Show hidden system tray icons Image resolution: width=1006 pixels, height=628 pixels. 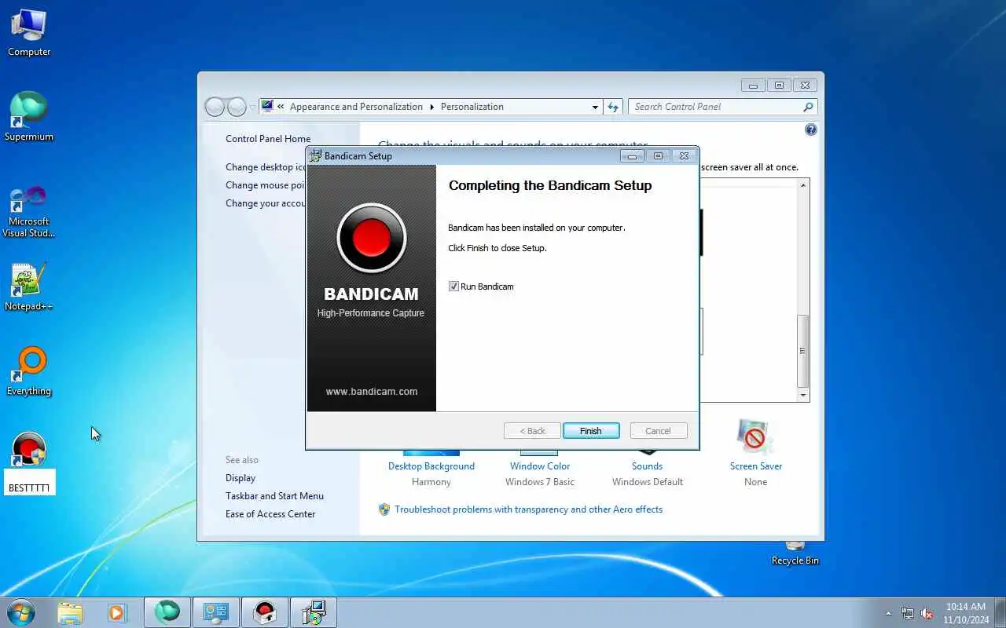(889, 613)
